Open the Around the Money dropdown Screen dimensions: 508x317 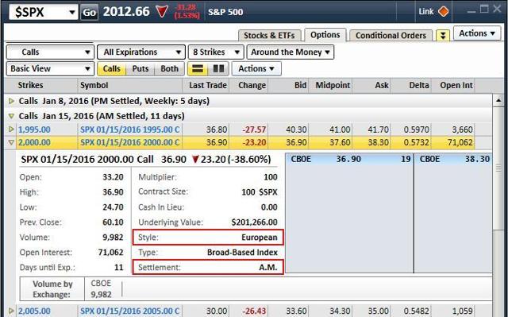[291, 52]
